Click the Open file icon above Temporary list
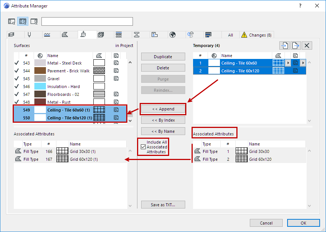The image size is (326, 232). tap(284, 45)
